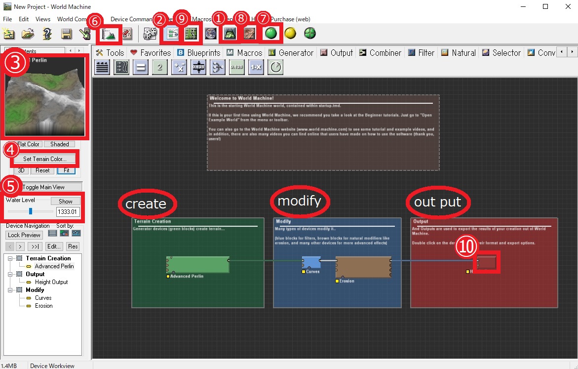Click the green build sphere icon
Screen dimensions: 578x369
[271, 34]
